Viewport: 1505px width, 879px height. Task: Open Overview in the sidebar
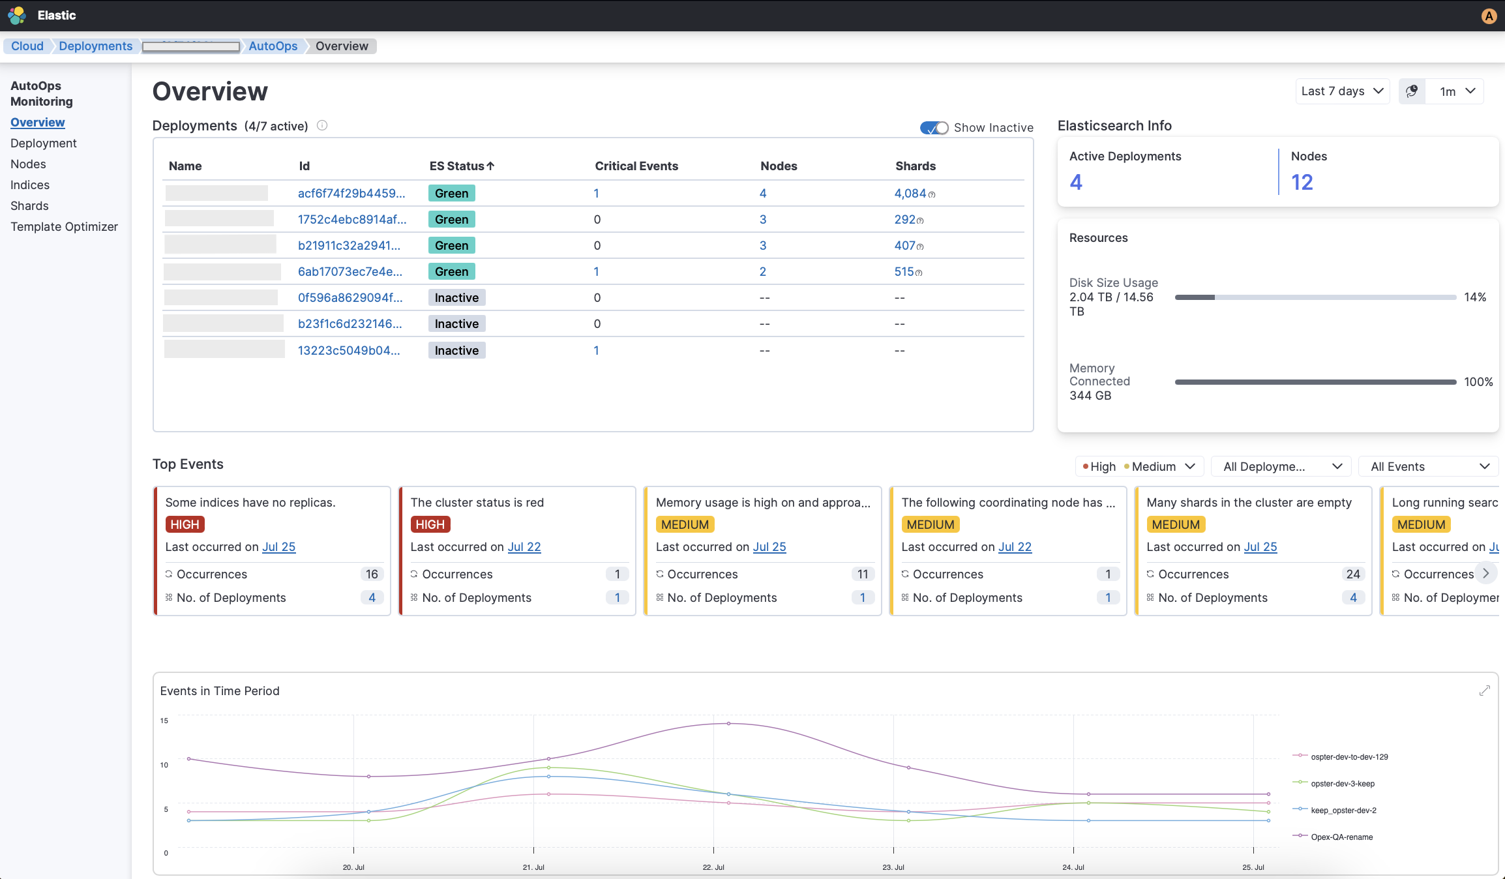37,122
